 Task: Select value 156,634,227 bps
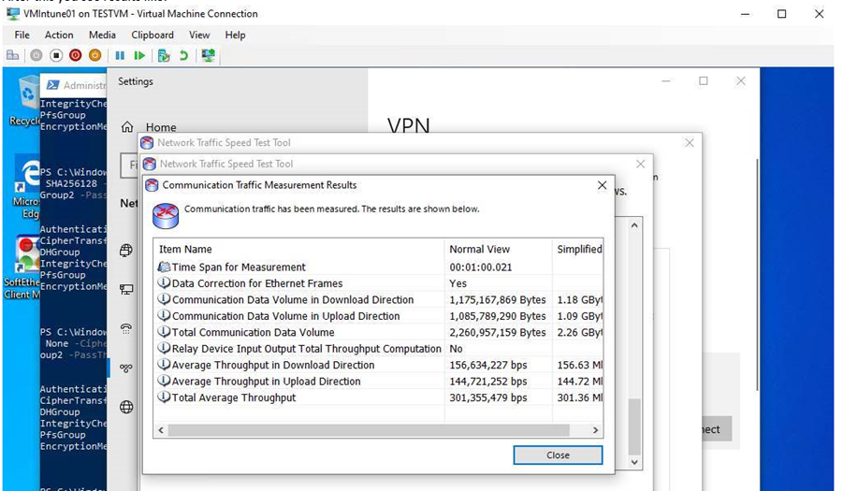(x=488, y=365)
